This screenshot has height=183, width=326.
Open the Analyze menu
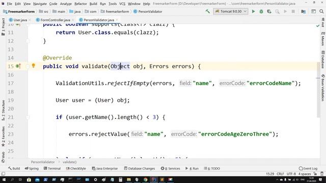coord(66,4)
